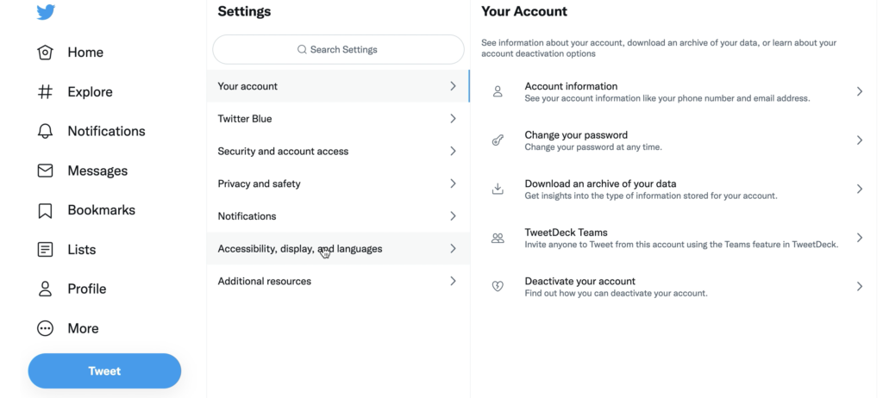Expand Privacy and safety chevron
The height and width of the screenshot is (398, 883).
click(x=453, y=183)
